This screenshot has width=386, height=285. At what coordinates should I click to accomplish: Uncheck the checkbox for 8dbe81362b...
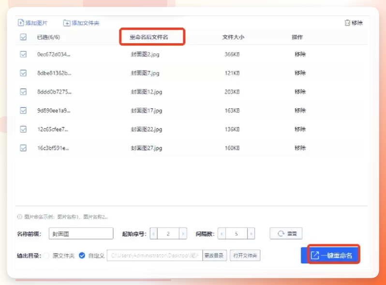(x=23, y=73)
